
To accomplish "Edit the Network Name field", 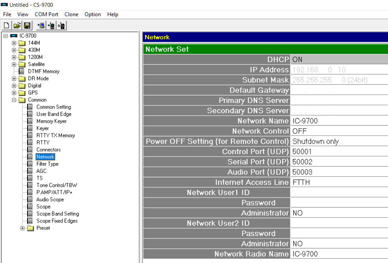I will [339, 121].
